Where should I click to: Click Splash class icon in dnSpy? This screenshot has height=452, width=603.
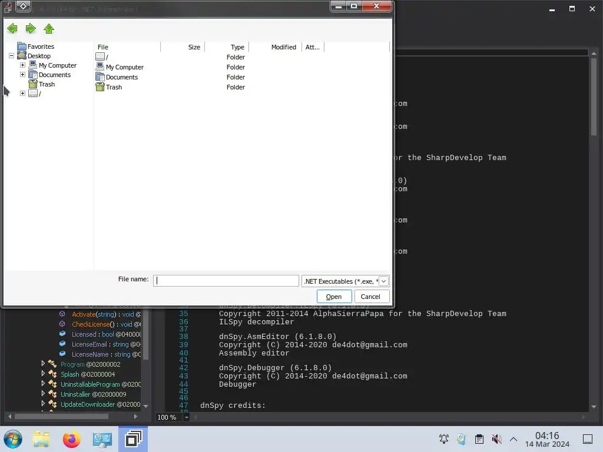(x=52, y=374)
